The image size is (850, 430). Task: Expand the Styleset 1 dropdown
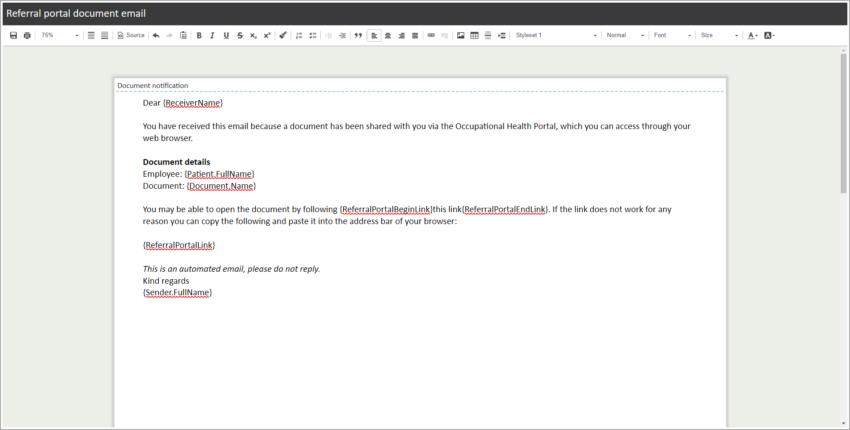(x=556, y=35)
